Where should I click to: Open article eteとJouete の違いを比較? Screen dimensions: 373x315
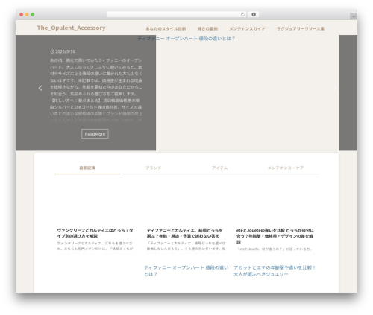click(x=275, y=236)
